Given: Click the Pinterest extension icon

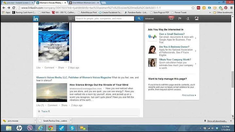Looking at the screenshot, I should point(226,8).
